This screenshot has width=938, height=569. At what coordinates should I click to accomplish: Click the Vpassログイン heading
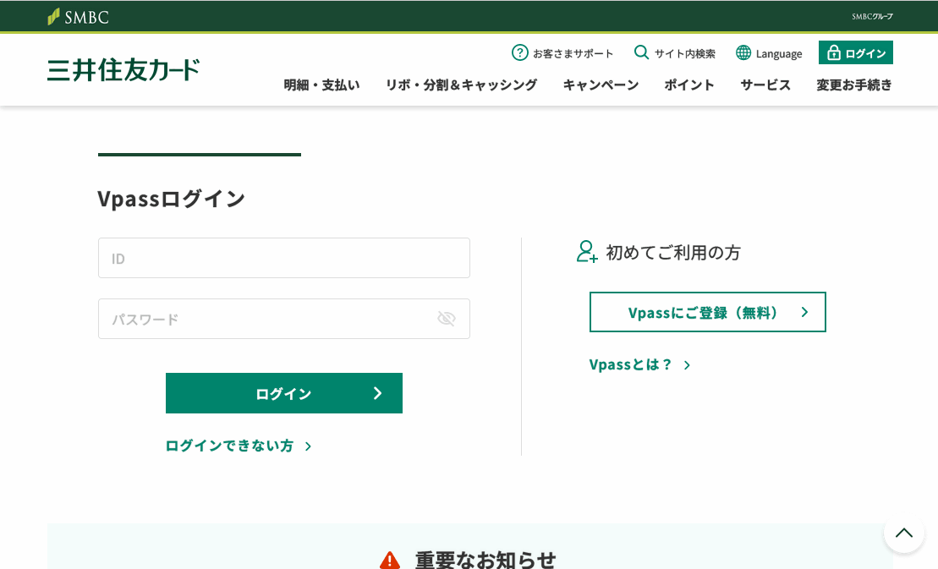click(171, 199)
